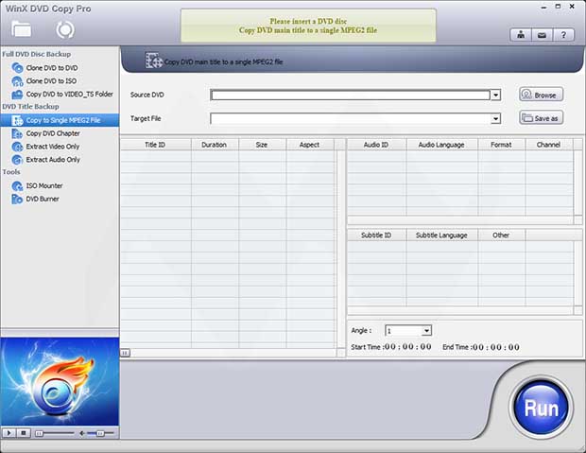Select Clone DVD to DVD mode
586x453 pixels.
click(x=52, y=68)
